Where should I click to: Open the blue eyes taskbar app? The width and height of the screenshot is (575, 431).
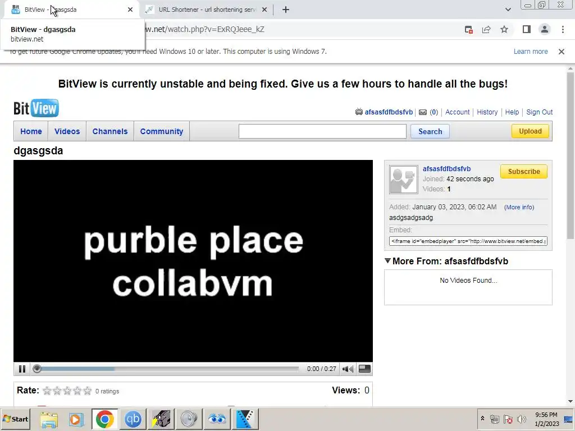217,419
